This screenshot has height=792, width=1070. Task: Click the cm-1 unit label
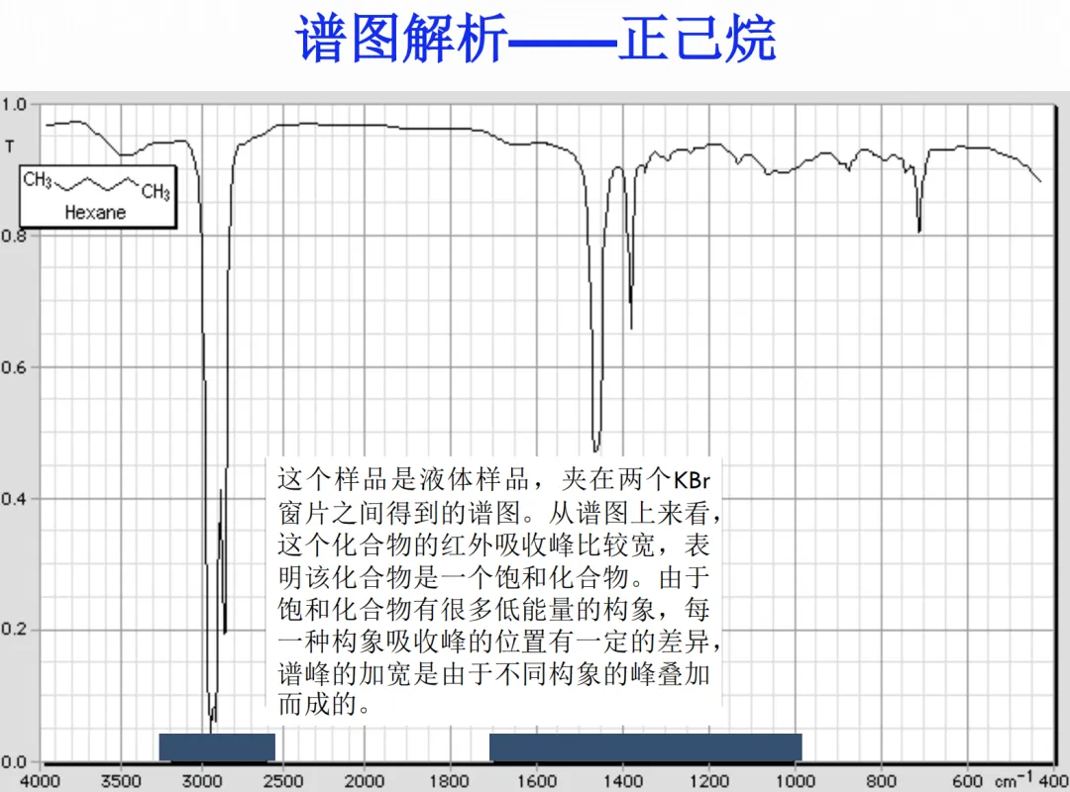click(1014, 780)
